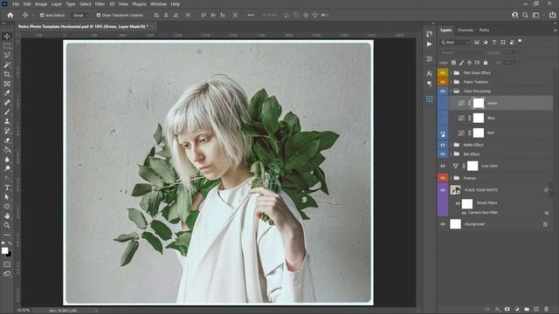Image resolution: width=559 pixels, height=314 pixels.
Task: Hide the Frames group
Action: point(443,178)
